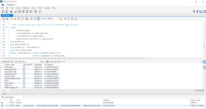Open the Limit to 1000 rows dropdown
Screen dimensions: 206x109
tap(50, 19)
